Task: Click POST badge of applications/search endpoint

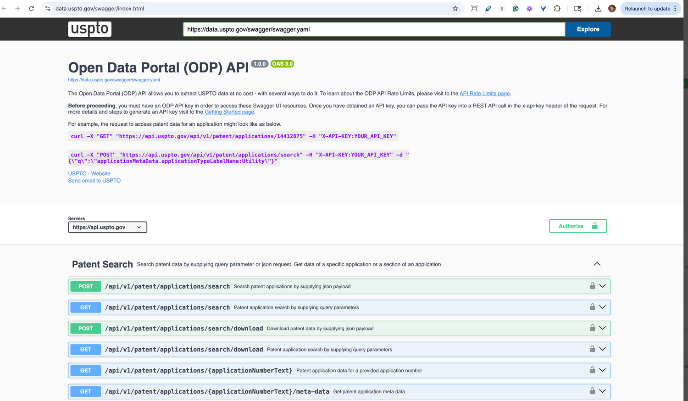Action: (86, 286)
